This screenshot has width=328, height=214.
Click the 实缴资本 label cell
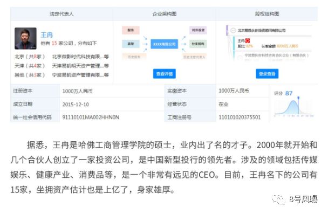pyautogui.click(x=190, y=91)
